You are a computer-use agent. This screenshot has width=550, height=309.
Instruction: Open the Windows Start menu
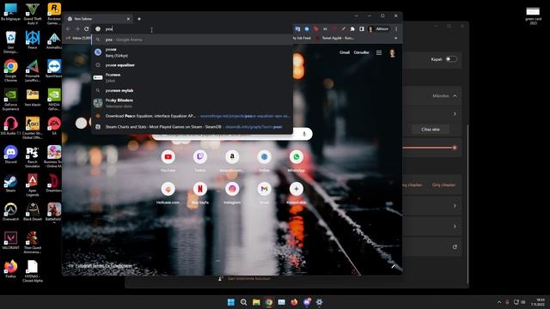231,302
